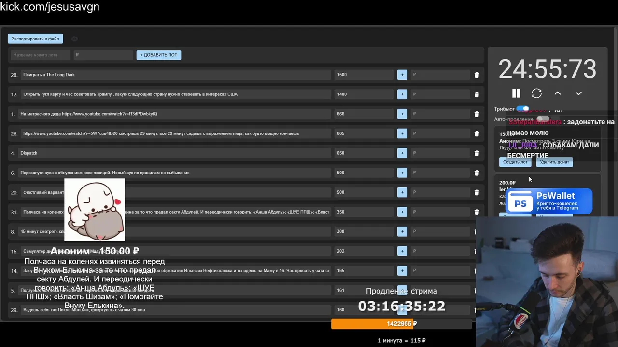Image resolution: width=618 pixels, height=347 pixels.
Task: Reset the auction timer with circular arrows icon
Action: (x=536, y=93)
